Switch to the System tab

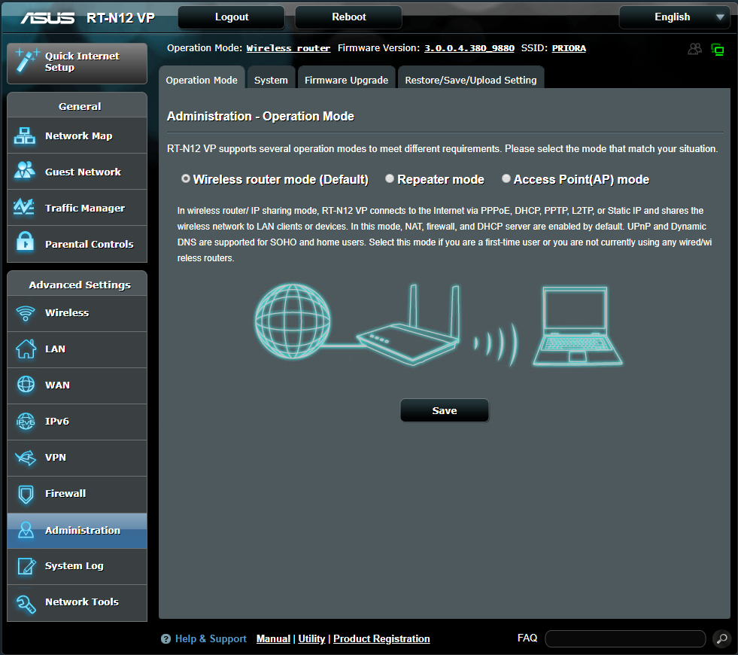[x=271, y=78]
